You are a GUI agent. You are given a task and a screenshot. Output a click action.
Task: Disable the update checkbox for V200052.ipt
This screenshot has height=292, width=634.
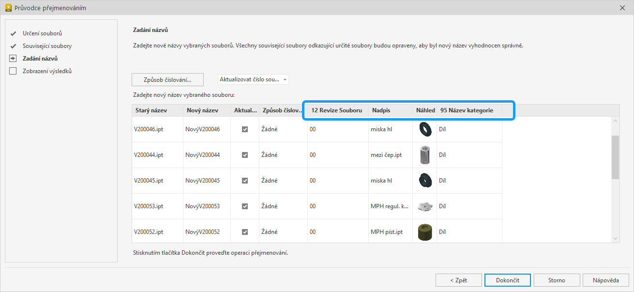click(x=245, y=232)
